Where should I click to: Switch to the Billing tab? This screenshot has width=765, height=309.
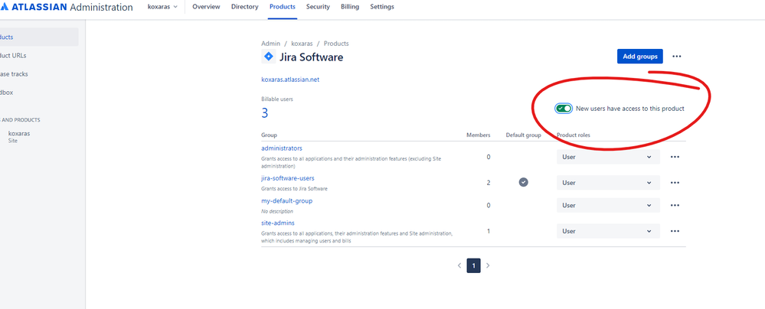350,7
